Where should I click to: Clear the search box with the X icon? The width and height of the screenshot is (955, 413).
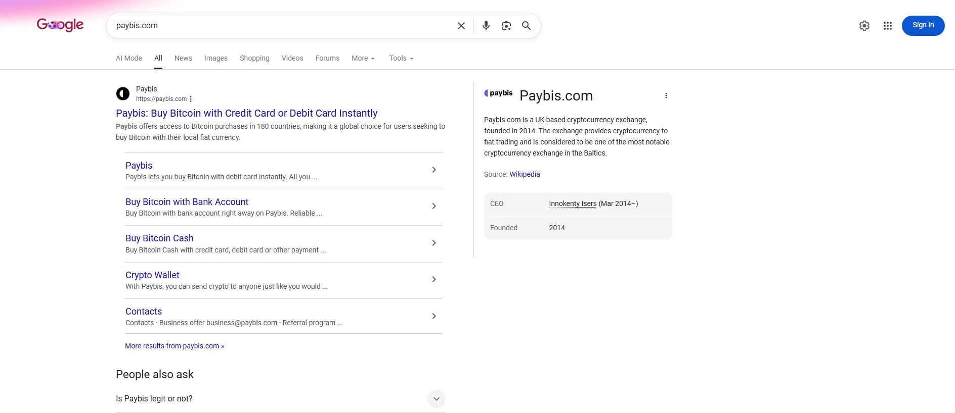461,26
